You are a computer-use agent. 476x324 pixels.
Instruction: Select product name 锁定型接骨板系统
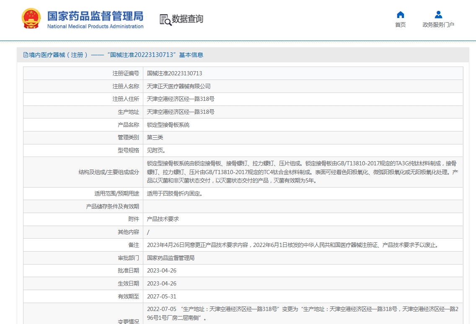168,125
